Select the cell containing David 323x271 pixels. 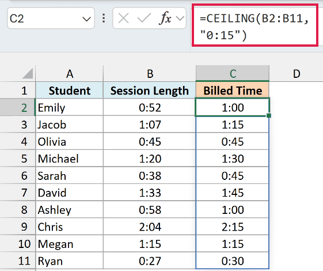[x=70, y=193]
